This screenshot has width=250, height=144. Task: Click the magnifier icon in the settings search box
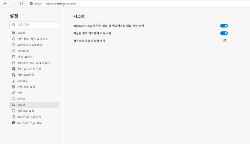point(14,25)
